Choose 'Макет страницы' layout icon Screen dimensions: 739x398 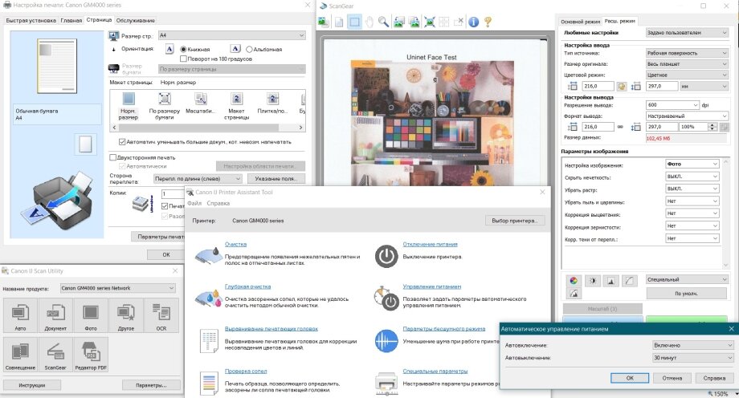(237, 106)
